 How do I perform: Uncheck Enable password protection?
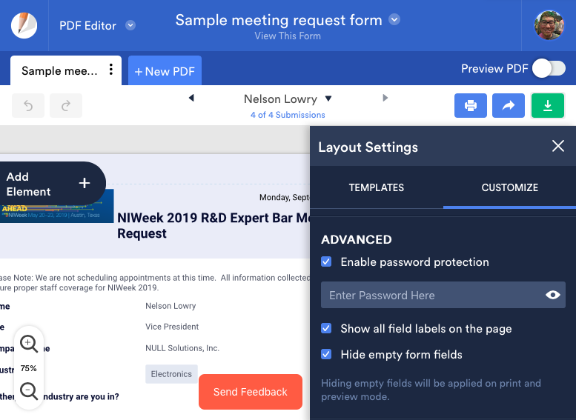click(x=326, y=261)
